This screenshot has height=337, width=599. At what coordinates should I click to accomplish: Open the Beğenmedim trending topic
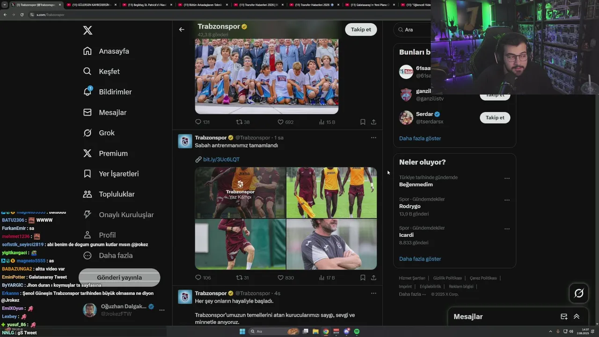tap(416, 184)
